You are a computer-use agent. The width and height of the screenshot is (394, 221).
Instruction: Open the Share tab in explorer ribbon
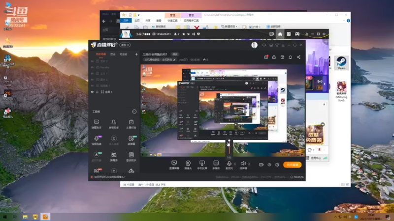(148, 20)
